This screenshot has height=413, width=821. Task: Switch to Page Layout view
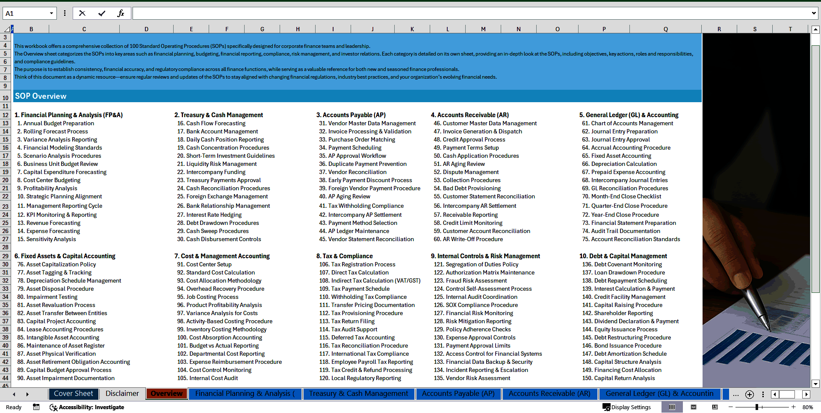pyautogui.click(x=694, y=407)
